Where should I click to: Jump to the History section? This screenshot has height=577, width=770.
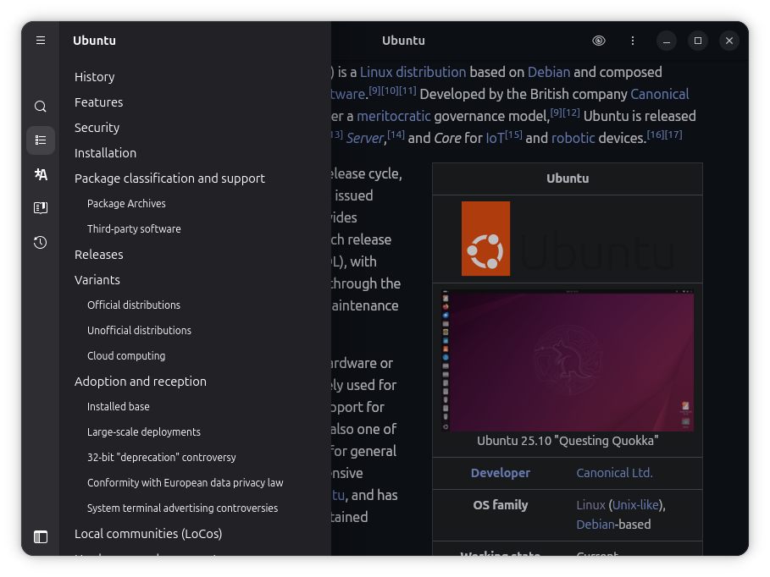click(x=95, y=77)
